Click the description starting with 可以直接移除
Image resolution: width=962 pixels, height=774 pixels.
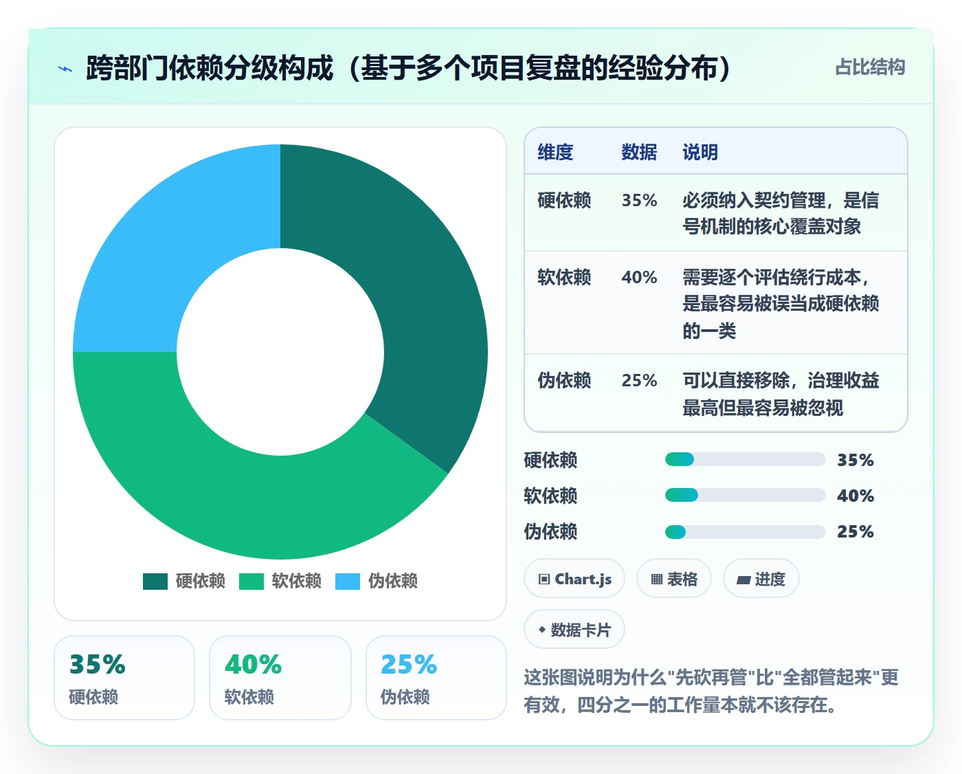pos(781,394)
